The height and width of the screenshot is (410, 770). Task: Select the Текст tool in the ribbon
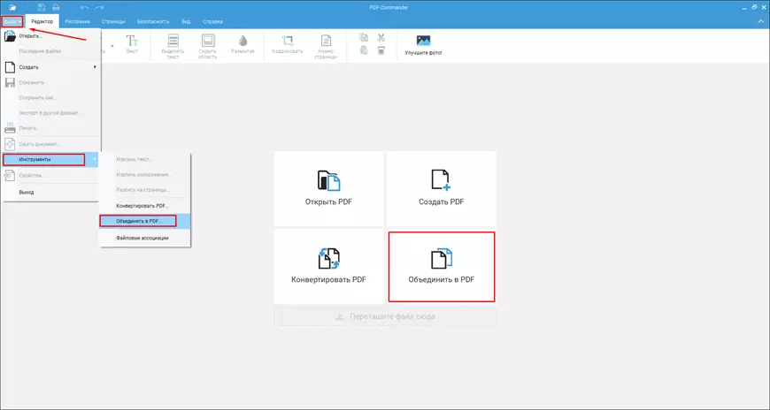[x=132, y=43]
